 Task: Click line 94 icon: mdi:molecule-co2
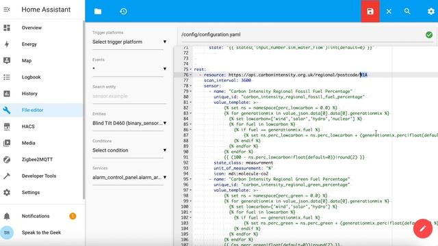tap(241, 174)
